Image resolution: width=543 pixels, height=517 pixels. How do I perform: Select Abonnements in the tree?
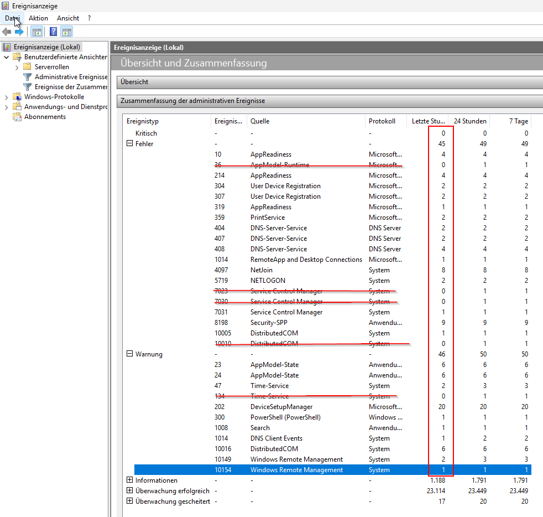(x=45, y=117)
